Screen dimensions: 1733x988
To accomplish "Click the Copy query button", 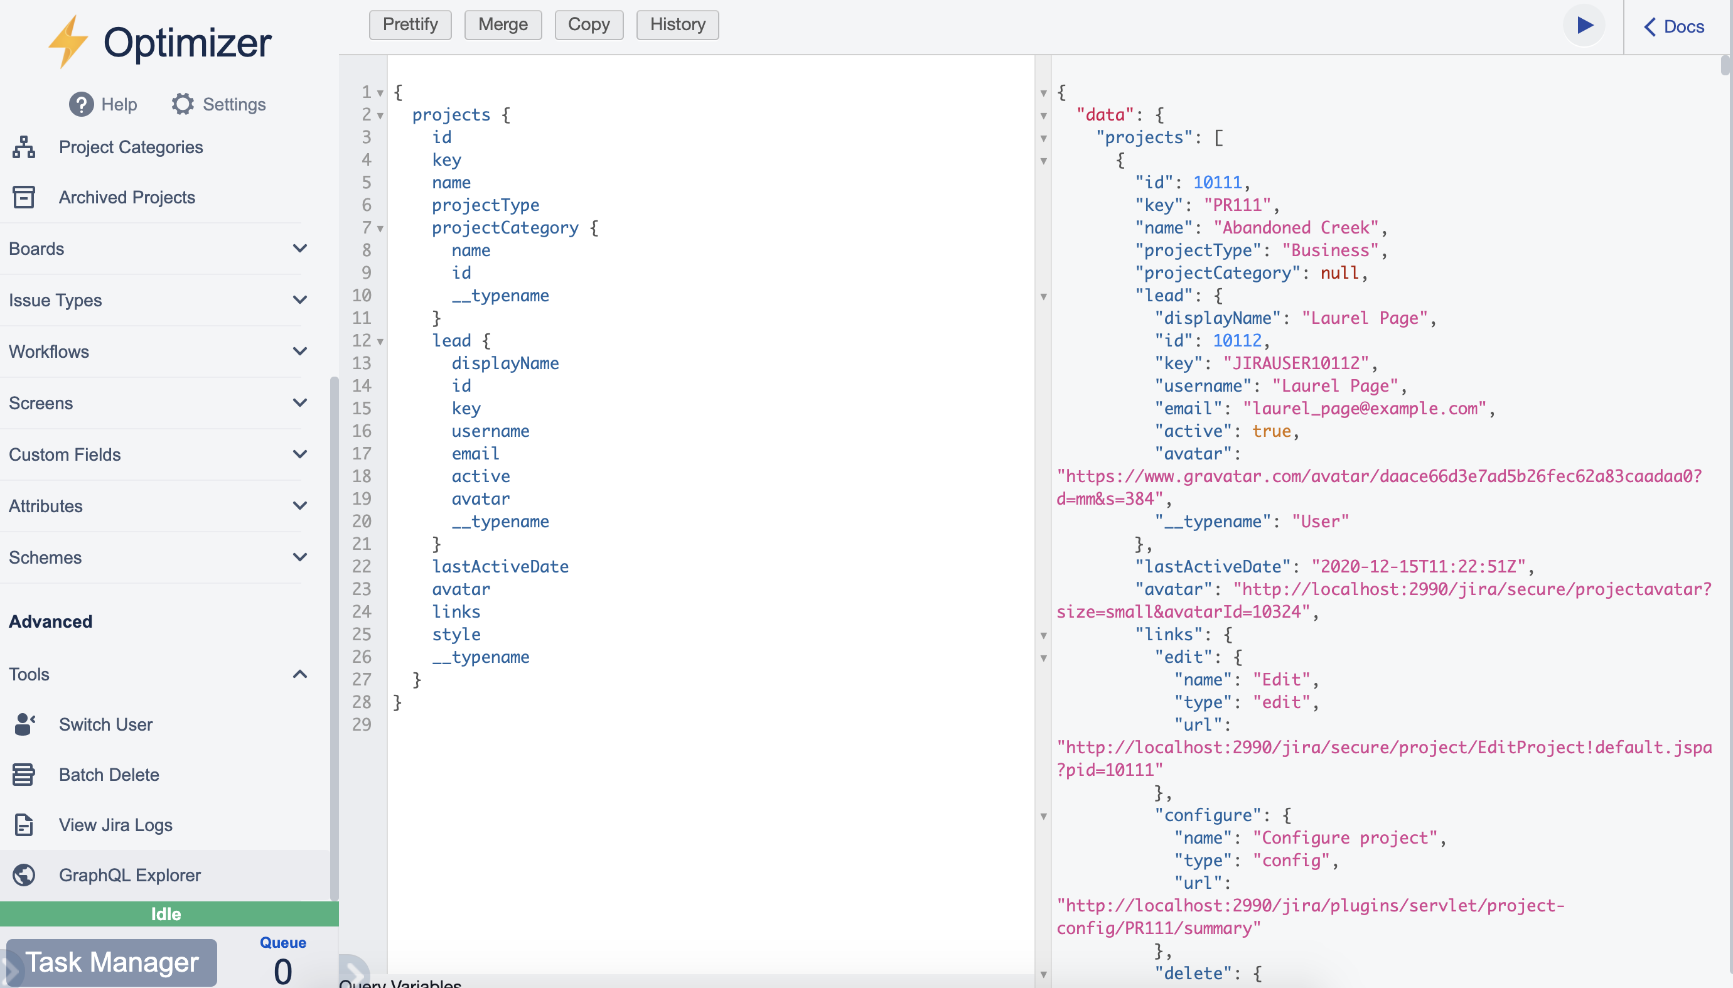I will pyautogui.click(x=588, y=25).
